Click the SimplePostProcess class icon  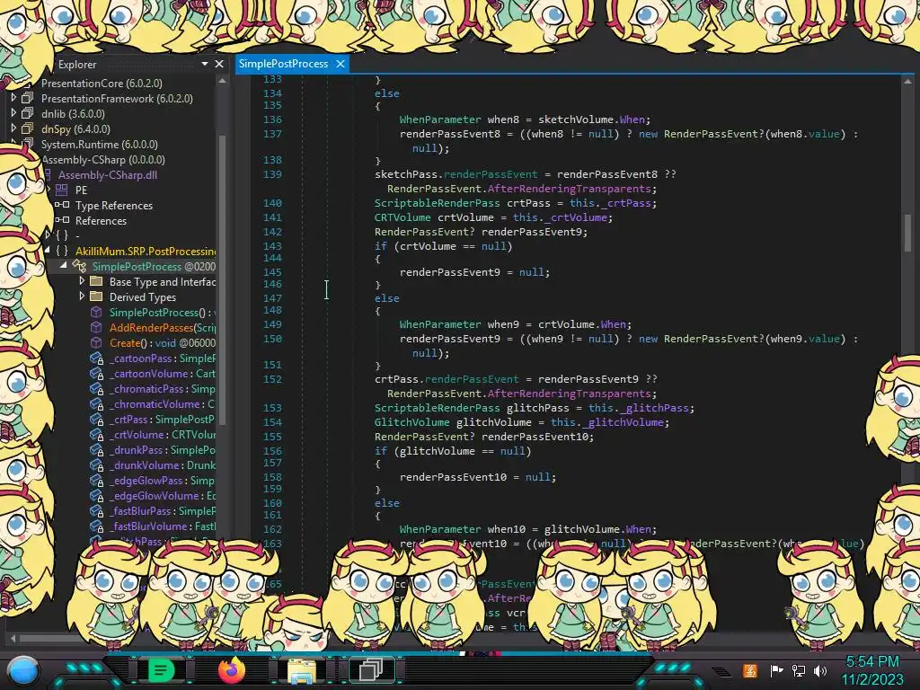(79, 266)
